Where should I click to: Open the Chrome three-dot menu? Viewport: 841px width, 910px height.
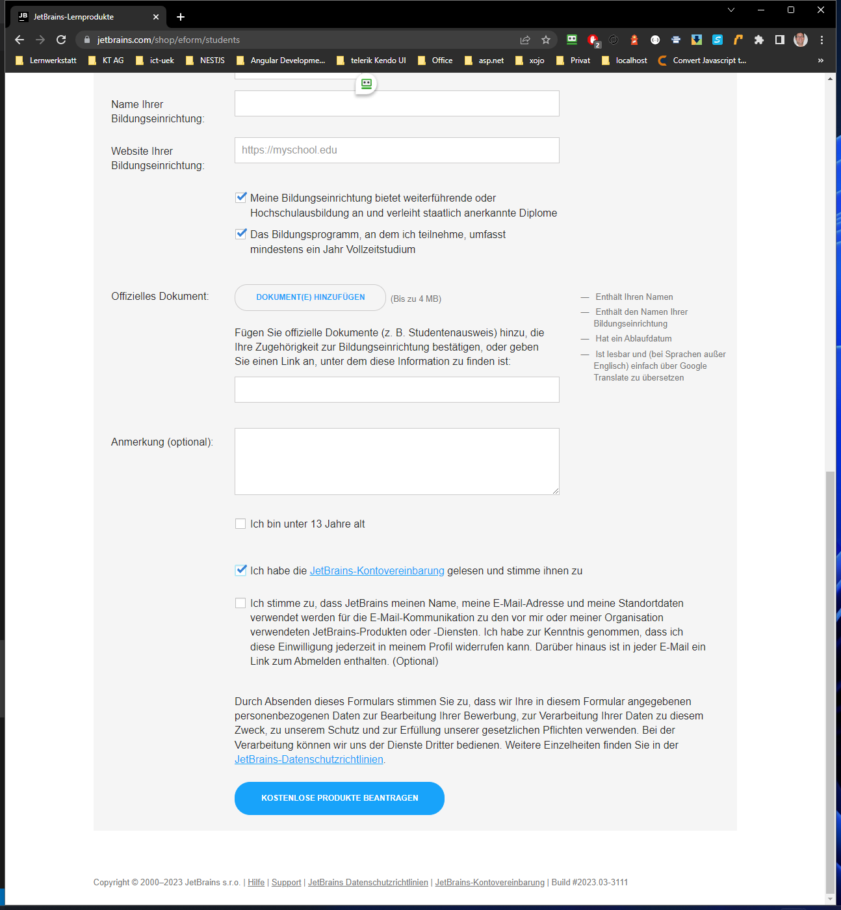tap(822, 40)
